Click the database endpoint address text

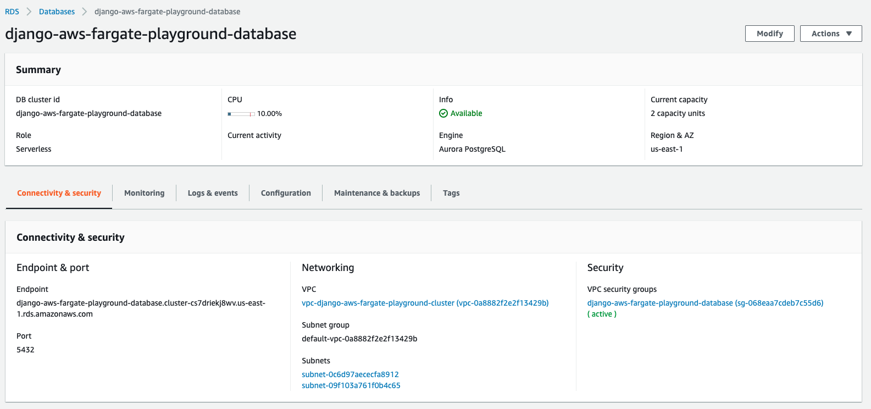(141, 303)
